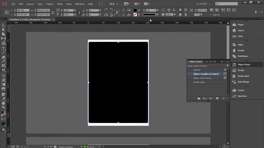Apply the border glow object style
The height and width of the screenshot is (148, 264).
click(207, 82)
